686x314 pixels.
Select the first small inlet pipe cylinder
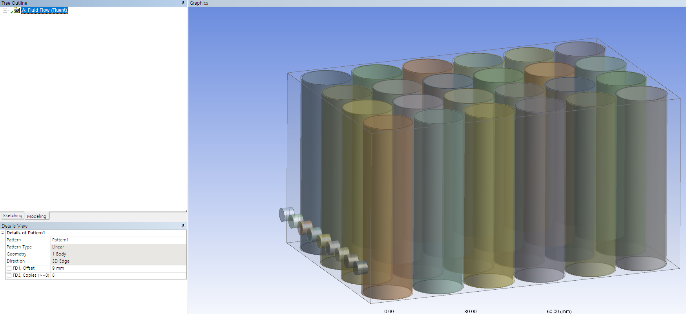(x=286, y=214)
